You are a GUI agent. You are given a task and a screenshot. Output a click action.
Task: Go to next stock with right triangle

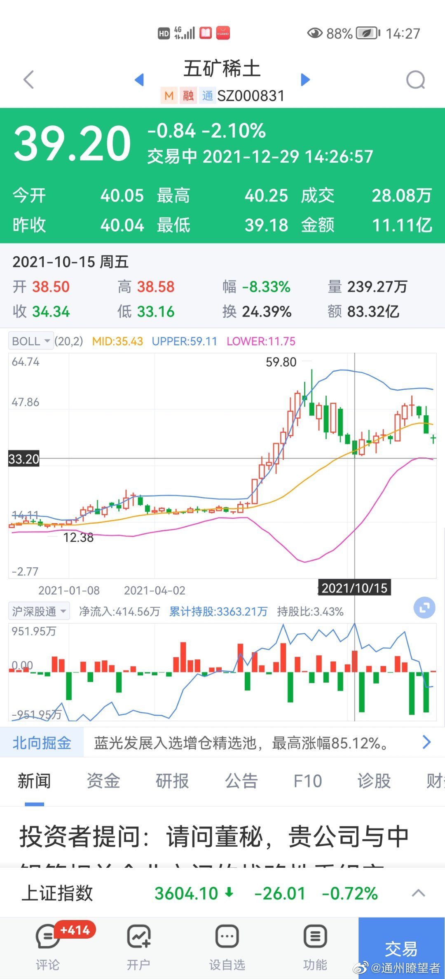point(305,80)
